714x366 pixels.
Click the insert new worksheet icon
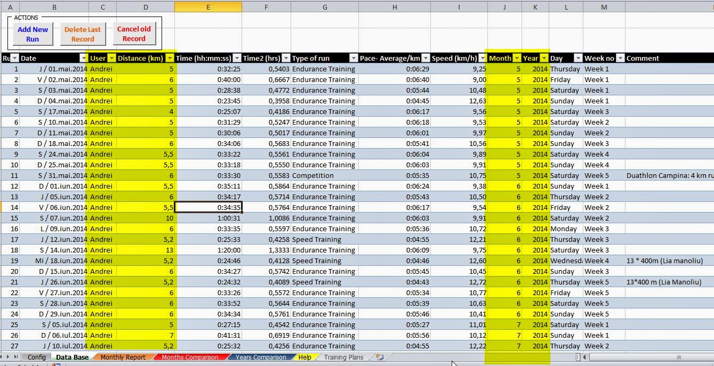click(x=380, y=357)
